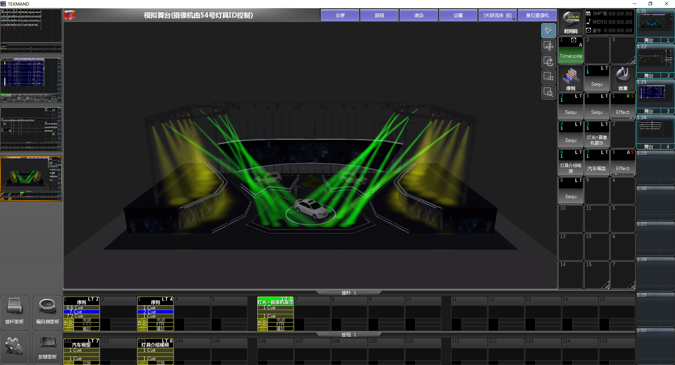Open the 序列 sequence pool icon
The height and width of the screenshot is (365, 675).
(x=570, y=79)
